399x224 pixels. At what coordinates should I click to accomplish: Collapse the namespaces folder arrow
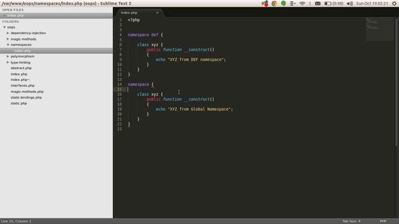8,45
